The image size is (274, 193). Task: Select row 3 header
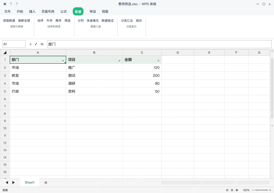tap(5, 76)
